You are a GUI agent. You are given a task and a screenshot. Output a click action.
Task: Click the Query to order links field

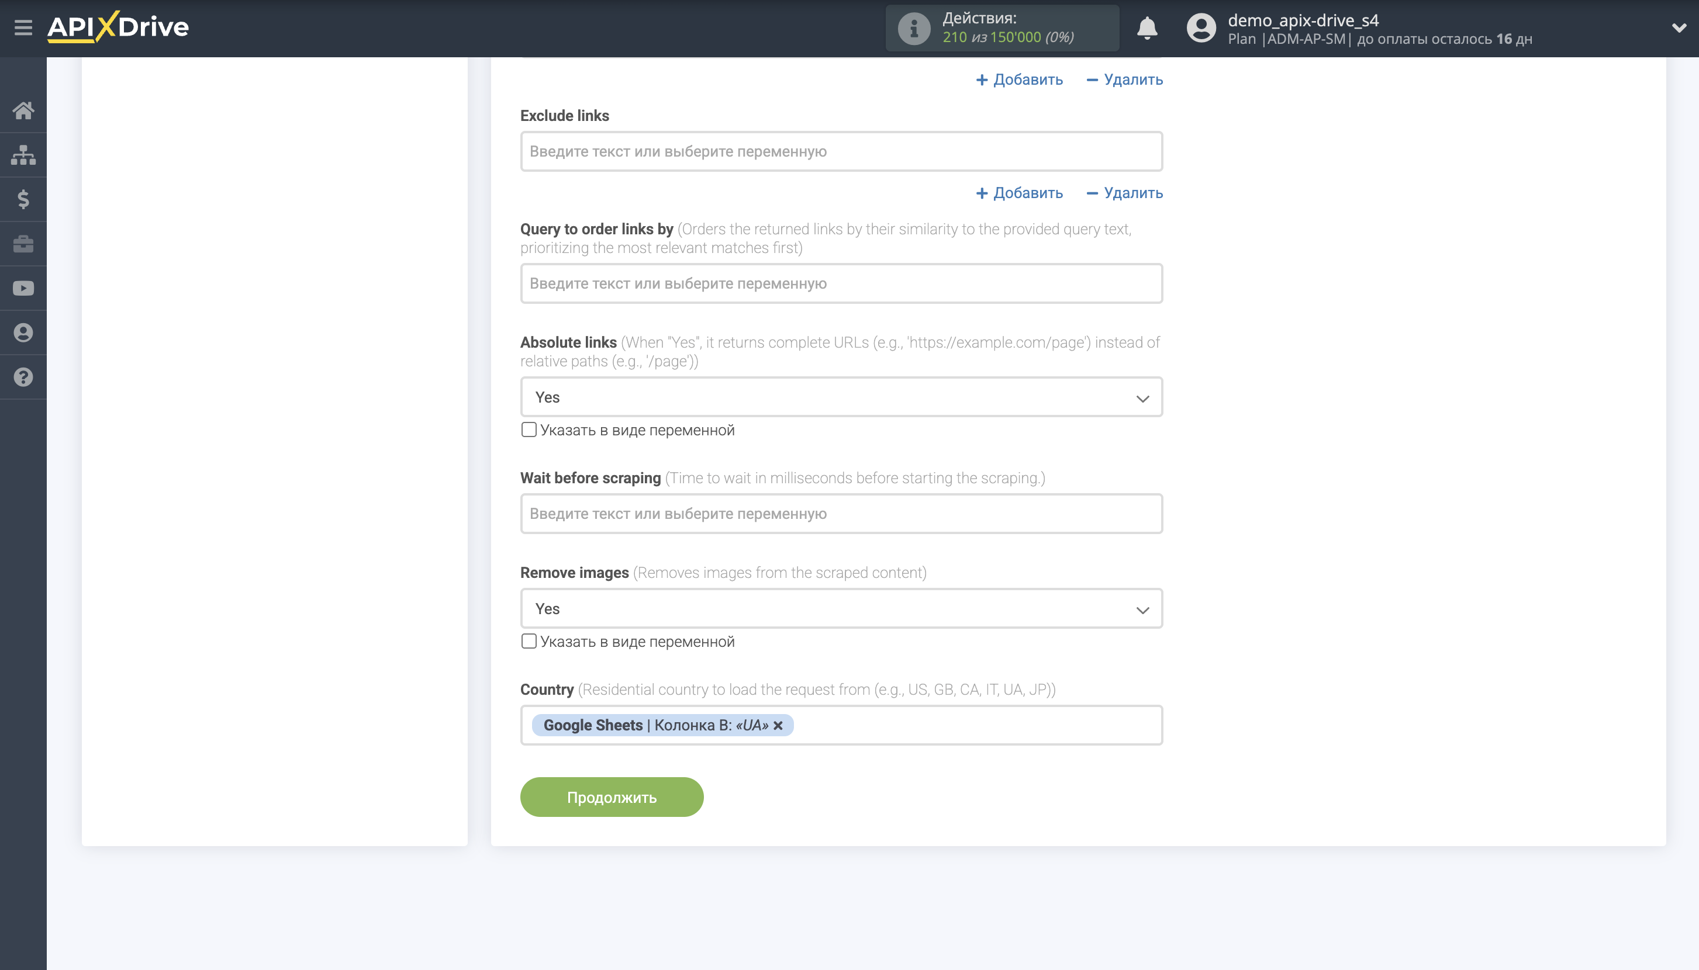(841, 284)
